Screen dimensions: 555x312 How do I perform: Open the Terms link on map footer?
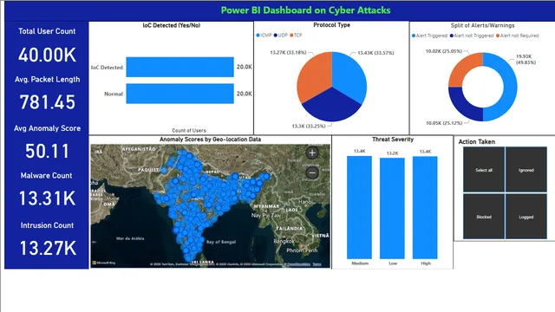click(317, 263)
